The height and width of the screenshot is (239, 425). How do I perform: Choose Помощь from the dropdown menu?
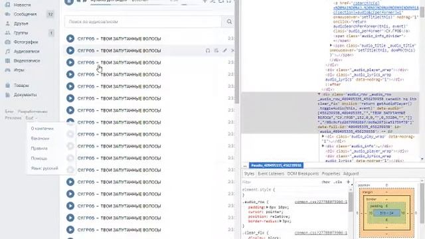tap(39, 158)
